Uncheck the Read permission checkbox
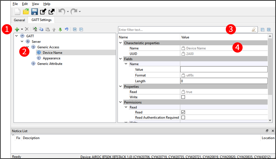Viewport: 276px width, 159px height. point(183,112)
